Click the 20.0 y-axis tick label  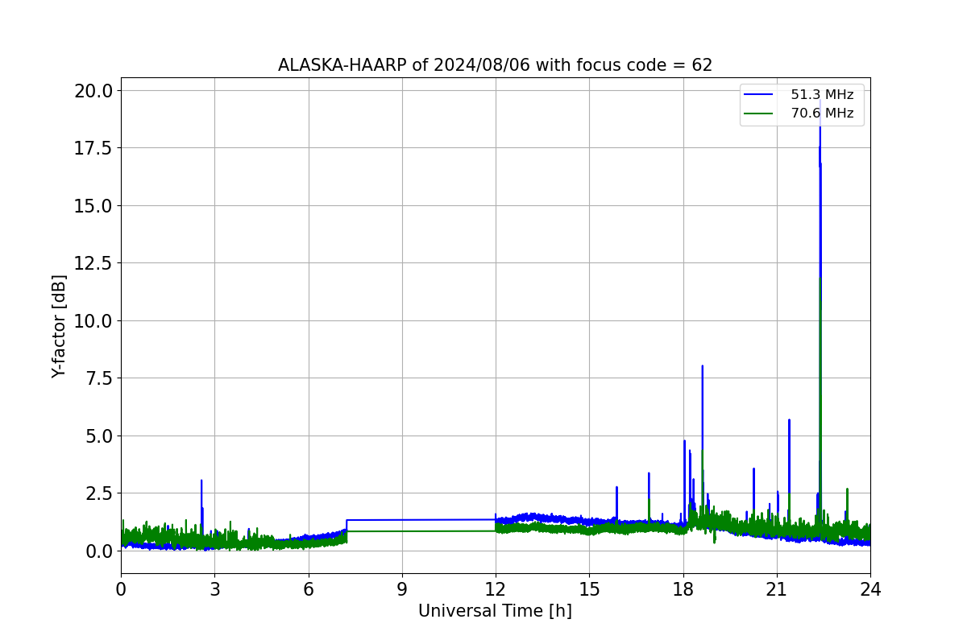pyautogui.click(x=93, y=90)
